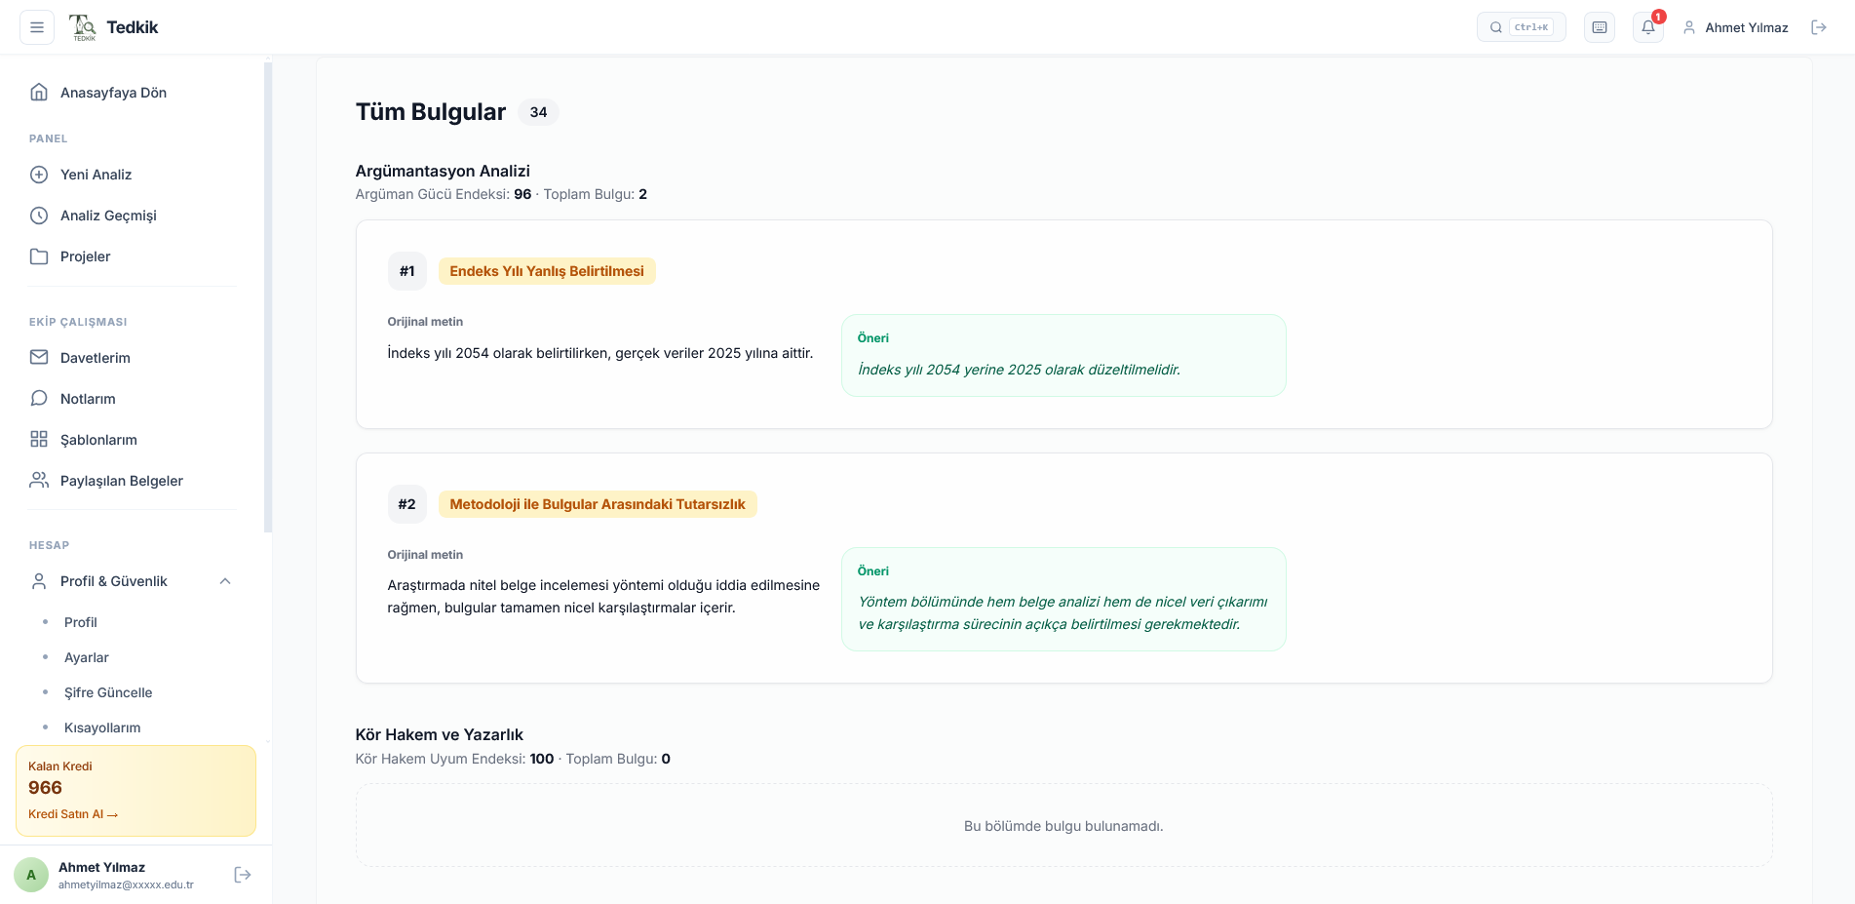Viewport: 1855px width, 904px height.
Task: Click the people icon for Paylaşılan Belgeler
Action: (x=39, y=481)
